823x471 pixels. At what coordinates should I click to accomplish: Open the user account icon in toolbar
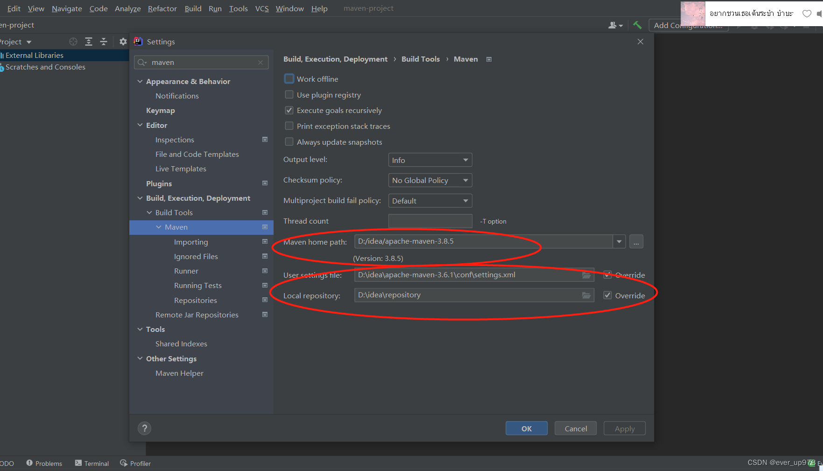click(x=615, y=25)
